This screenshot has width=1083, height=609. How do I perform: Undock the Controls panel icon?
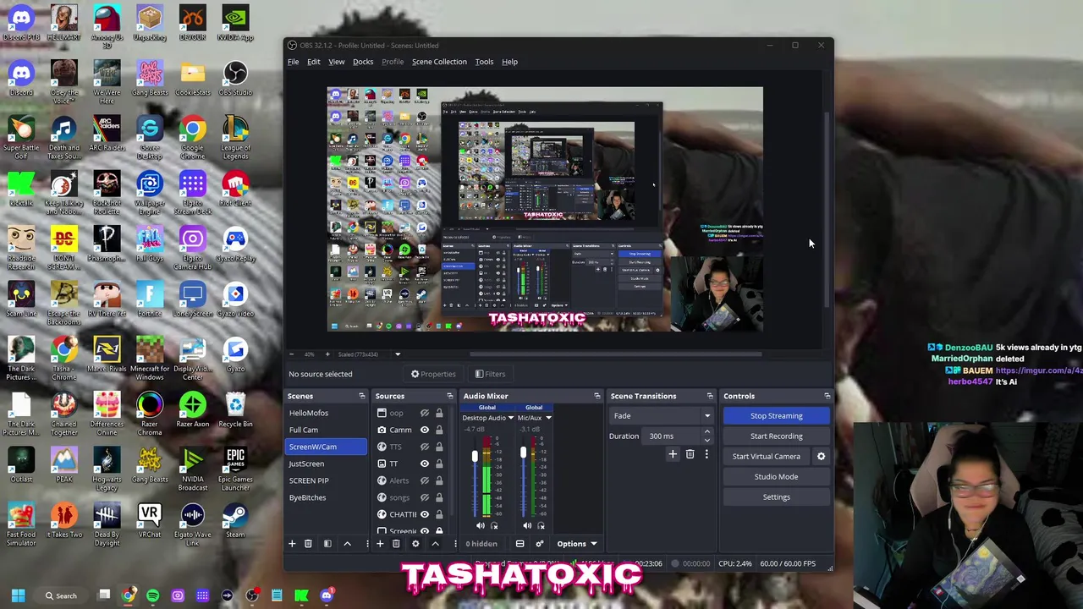(827, 396)
